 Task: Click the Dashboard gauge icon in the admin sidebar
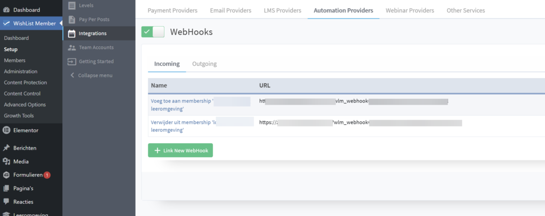(x=6, y=10)
